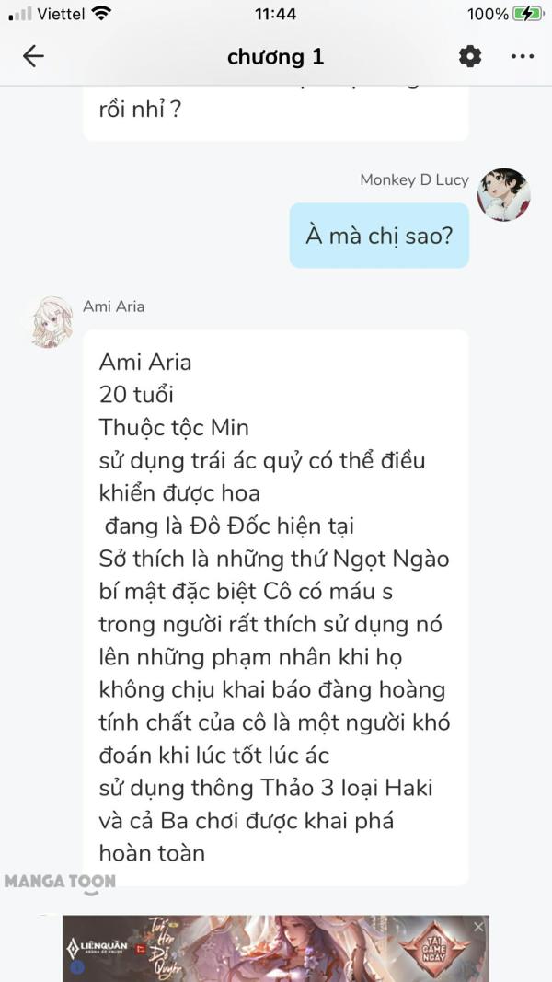Tap the battery icon in status bar
This screenshot has height=982, width=552.
tap(528, 14)
